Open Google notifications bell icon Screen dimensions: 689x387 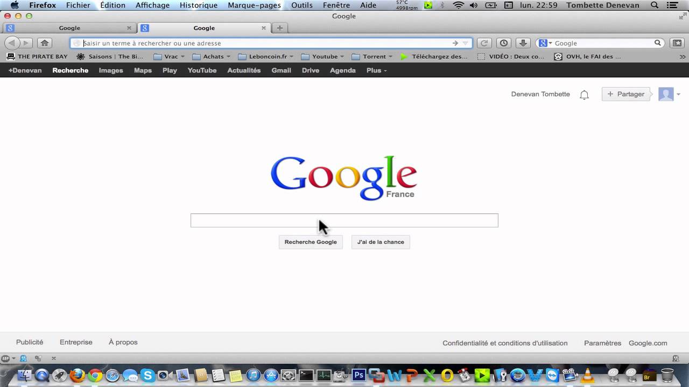584,95
